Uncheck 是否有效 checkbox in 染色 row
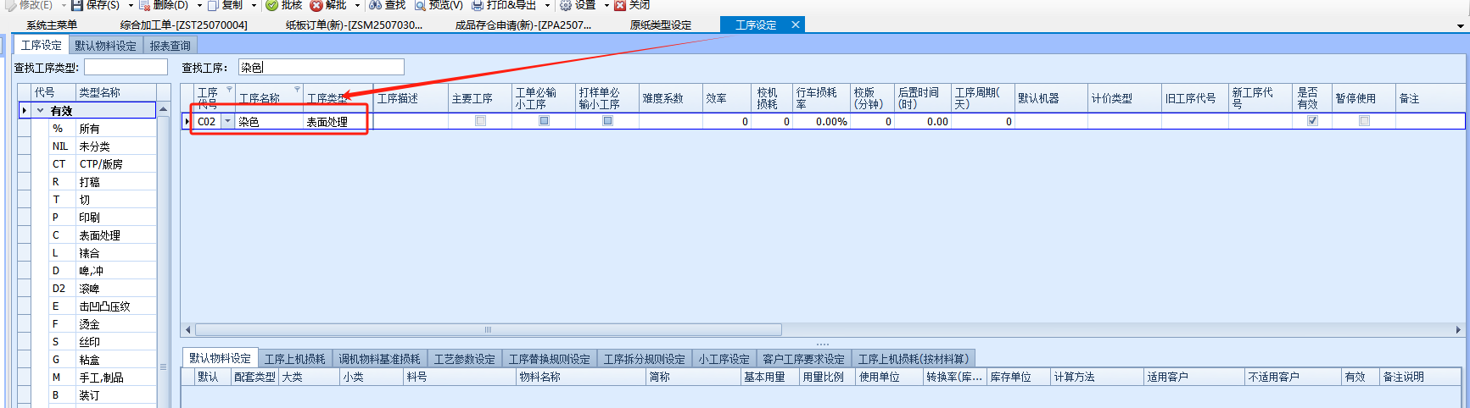1470x408 pixels. (x=1312, y=121)
